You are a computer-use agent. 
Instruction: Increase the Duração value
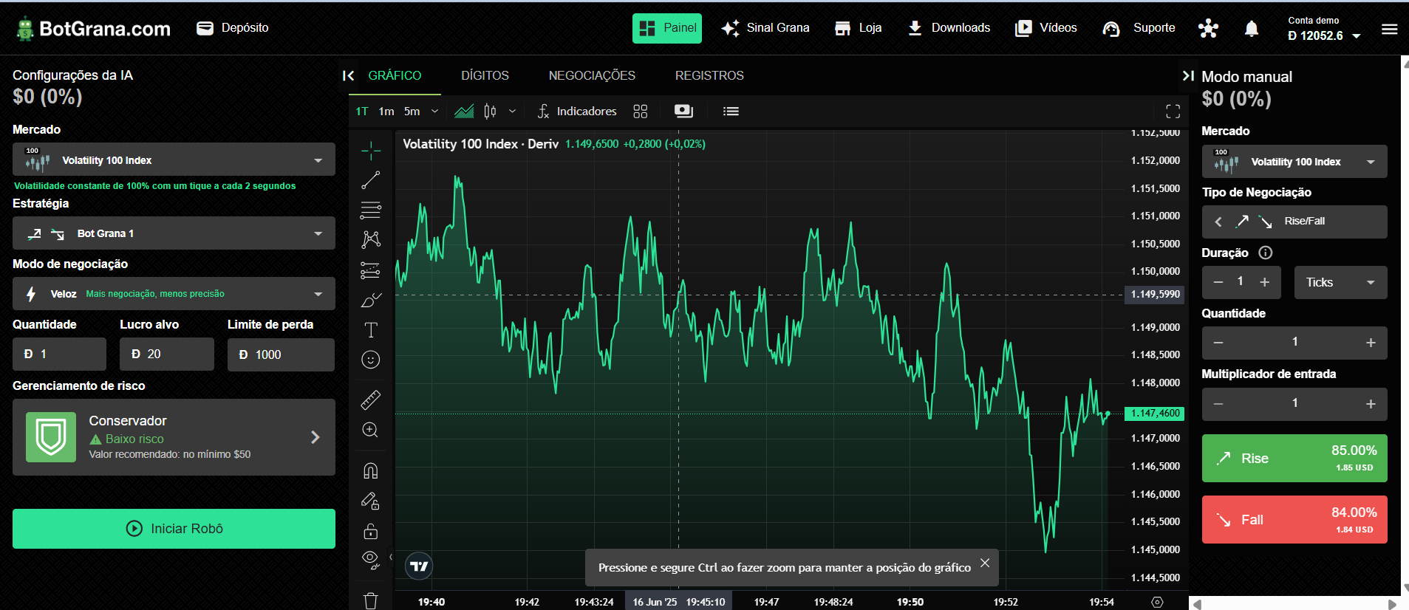[x=1265, y=282]
